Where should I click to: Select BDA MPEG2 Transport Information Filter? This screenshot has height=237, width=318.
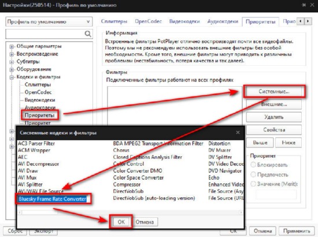(x=158, y=143)
